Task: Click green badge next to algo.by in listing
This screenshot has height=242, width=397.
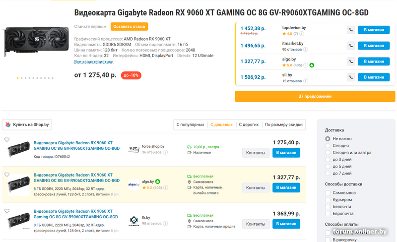Action: coord(158,181)
